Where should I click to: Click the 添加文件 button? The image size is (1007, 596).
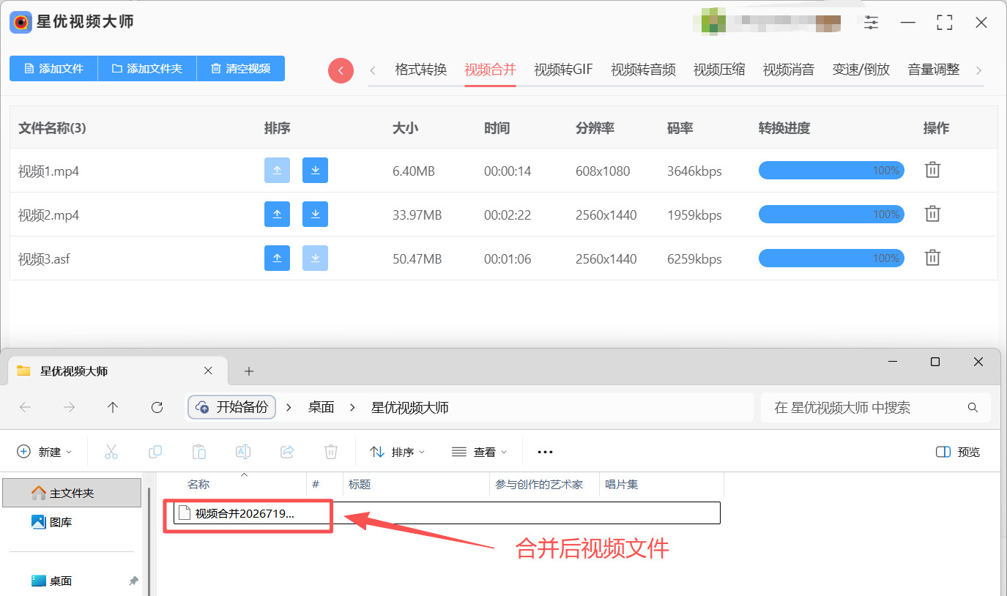(53, 69)
